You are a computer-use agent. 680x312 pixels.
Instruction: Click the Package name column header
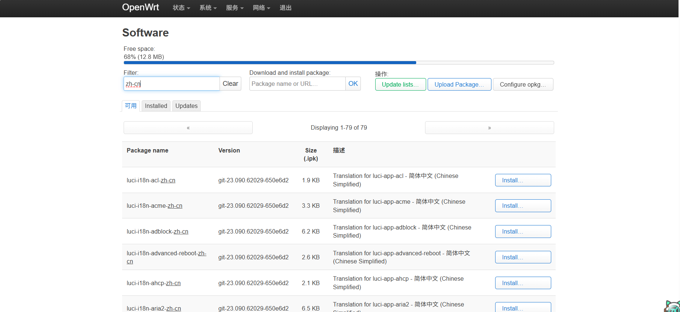tap(148, 150)
